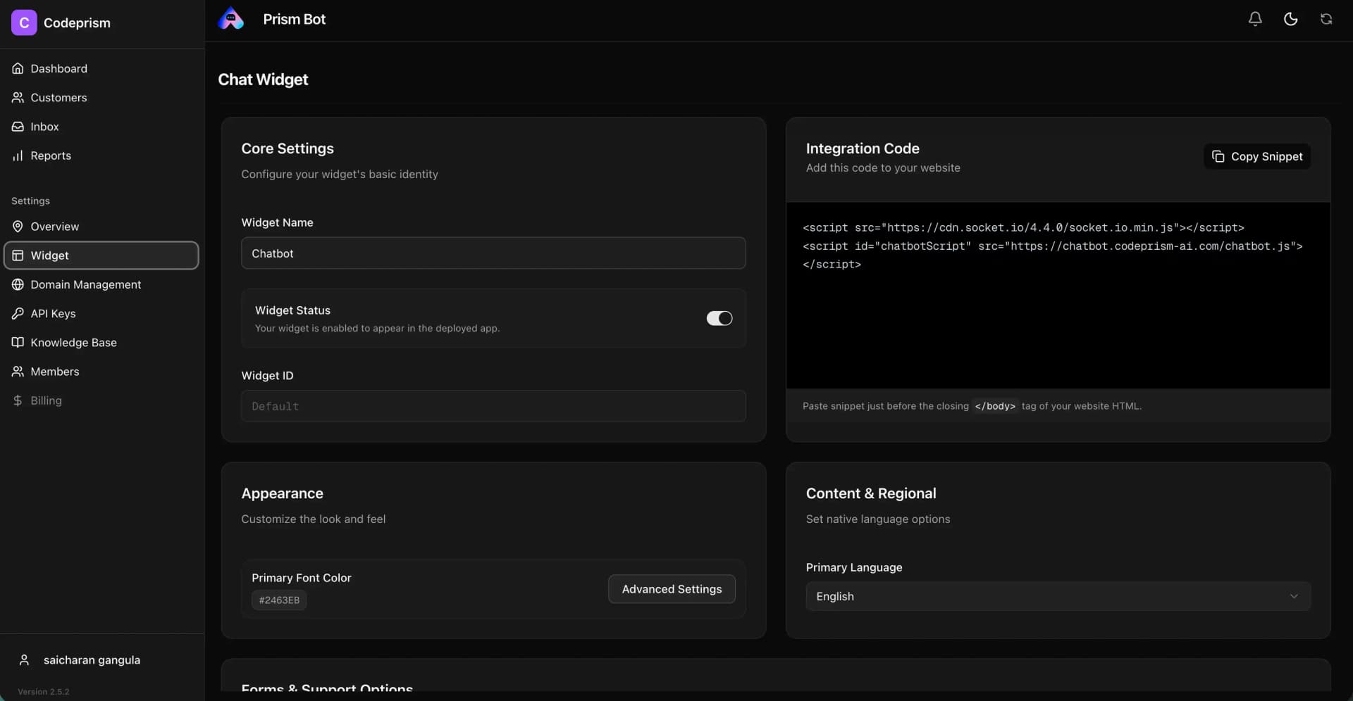Open the Primary Language dropdown
This screenshot has height=701, width=1353.
coord(1057,596)
